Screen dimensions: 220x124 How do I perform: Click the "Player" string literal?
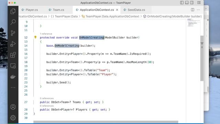click(107, 74)
